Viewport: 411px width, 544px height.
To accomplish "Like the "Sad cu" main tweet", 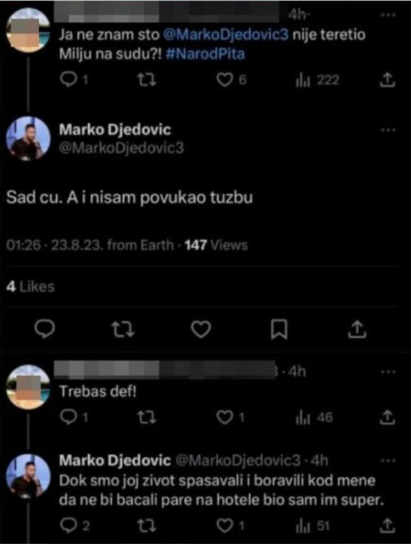I will [201, 330].
